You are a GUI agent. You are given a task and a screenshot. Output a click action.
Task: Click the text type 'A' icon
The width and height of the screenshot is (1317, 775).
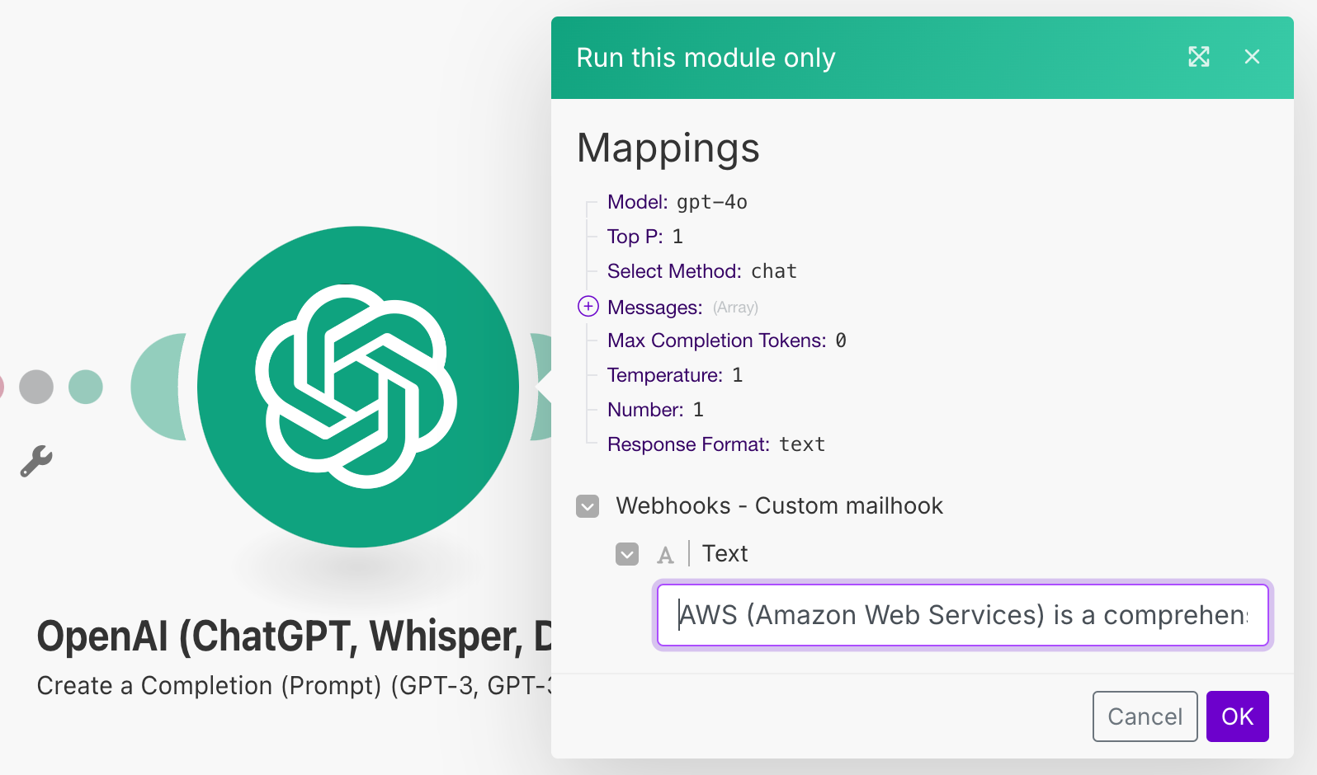click(x=665, y=555)
